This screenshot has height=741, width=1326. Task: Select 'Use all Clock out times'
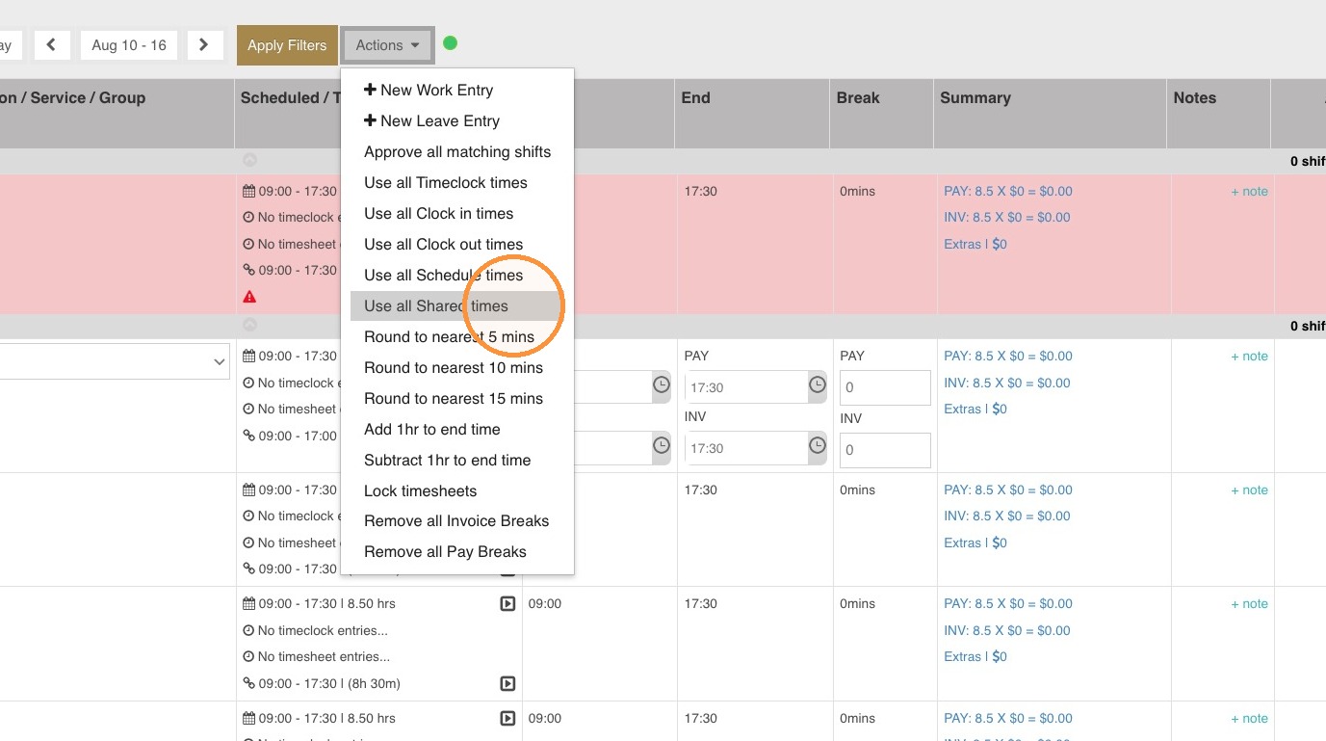[457, 245]
